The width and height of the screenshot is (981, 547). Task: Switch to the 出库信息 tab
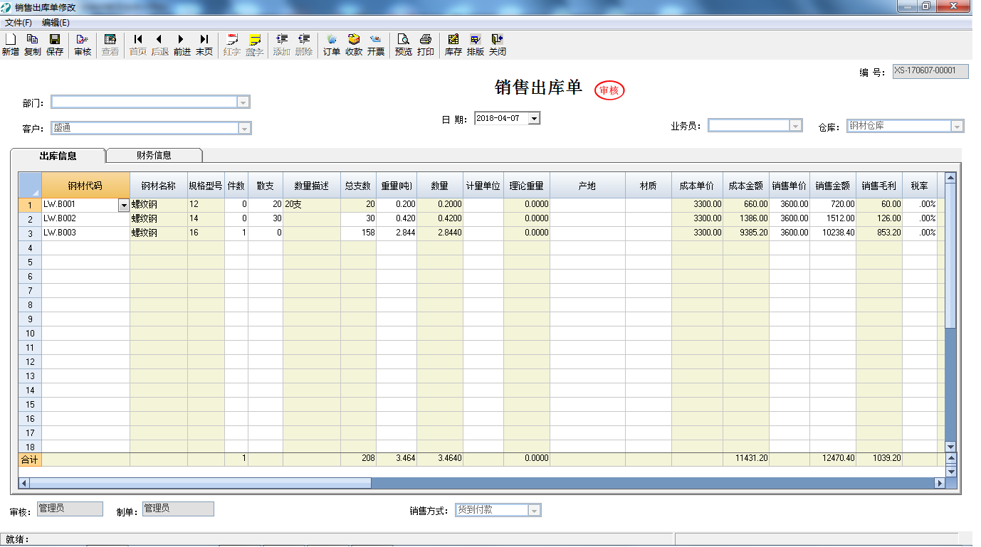58,156
